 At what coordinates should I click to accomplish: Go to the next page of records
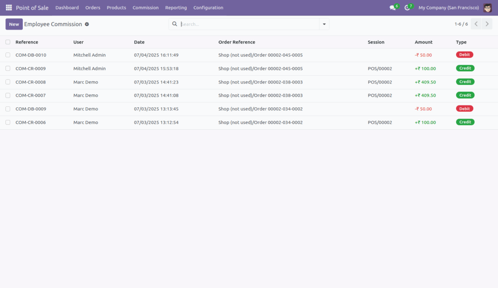tap(487, 23)
